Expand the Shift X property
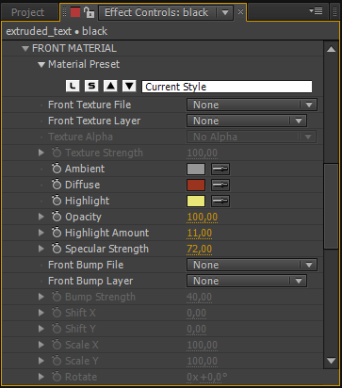The width and height of the screenshot is (342, 388). click(x=41, y=313)
